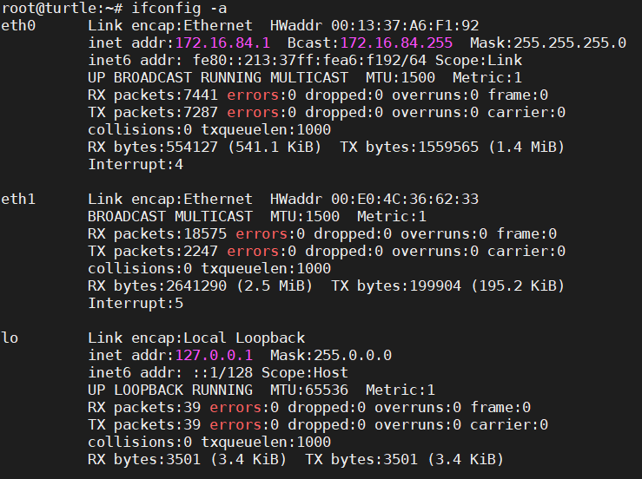Click the broadcast address 172.16.84.255
The height and width of the screenshot is (479, 642).
click(396, 43)
